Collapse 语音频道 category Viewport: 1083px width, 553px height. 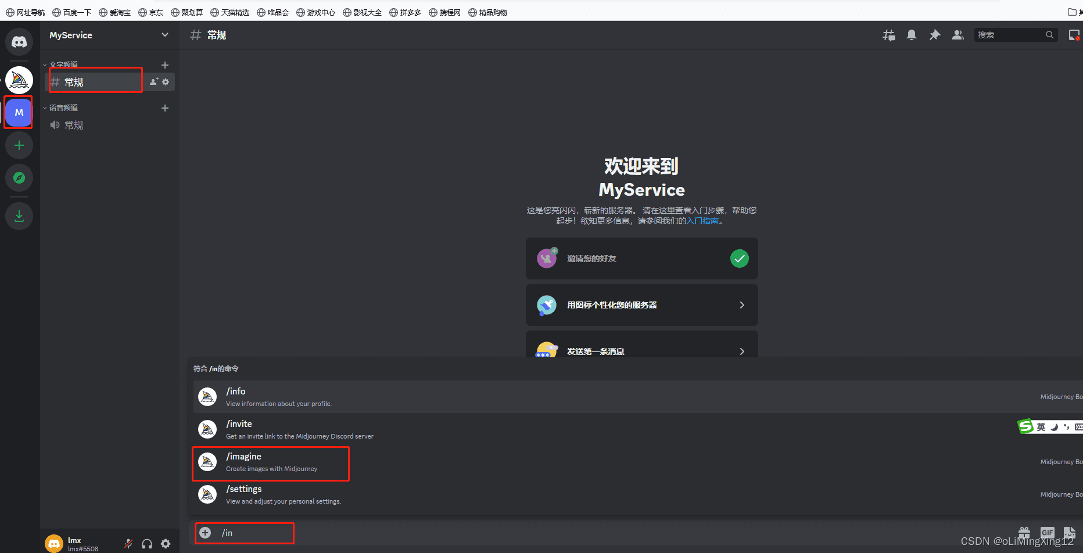[60, 107]
